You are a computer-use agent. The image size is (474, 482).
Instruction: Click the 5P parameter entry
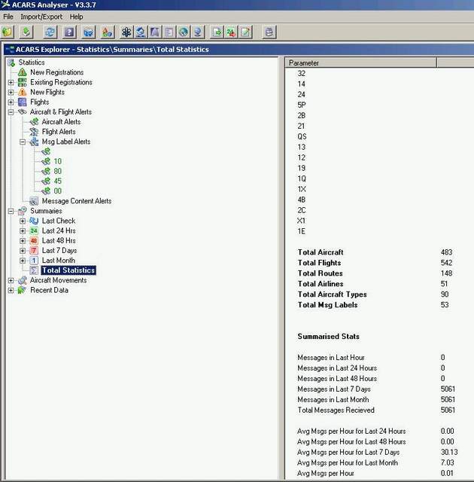pyautogui.click(x=302, y=105)
